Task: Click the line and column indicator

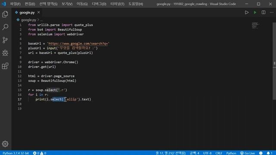Action: (x=171, y=153)
